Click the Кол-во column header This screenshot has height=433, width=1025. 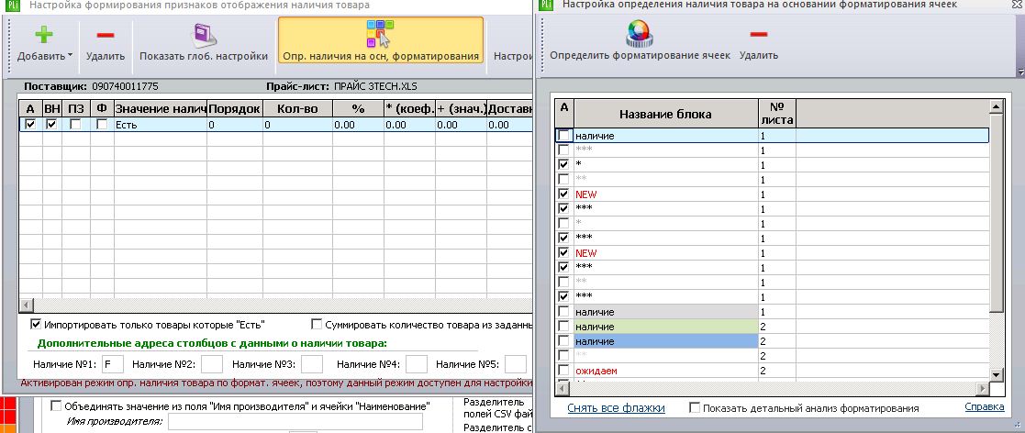click(296, 108)
